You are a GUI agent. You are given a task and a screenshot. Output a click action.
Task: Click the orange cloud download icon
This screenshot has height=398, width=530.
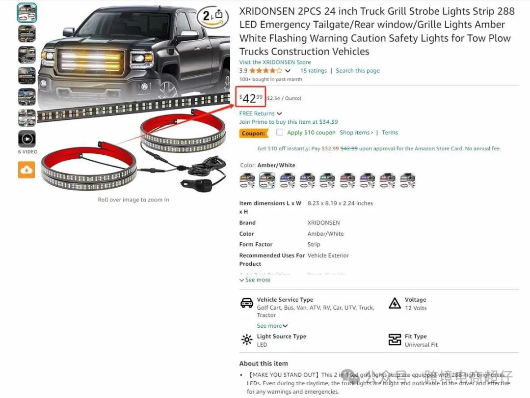click(x=26, y=170)
